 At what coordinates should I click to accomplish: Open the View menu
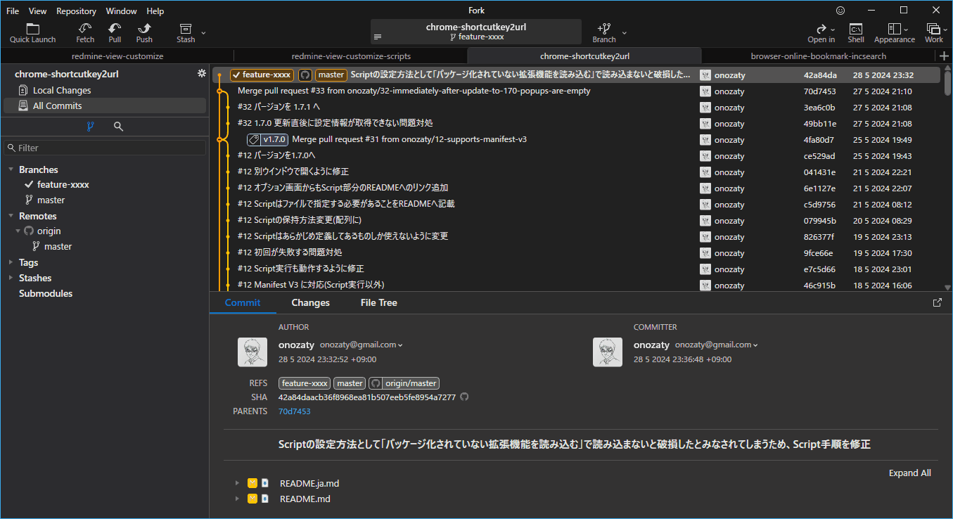point(38,11)
